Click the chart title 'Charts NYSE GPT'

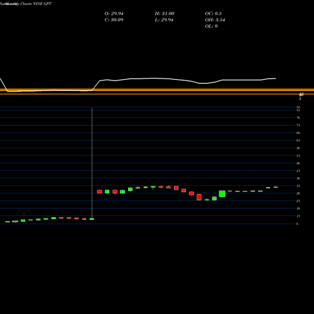point(36,4)
